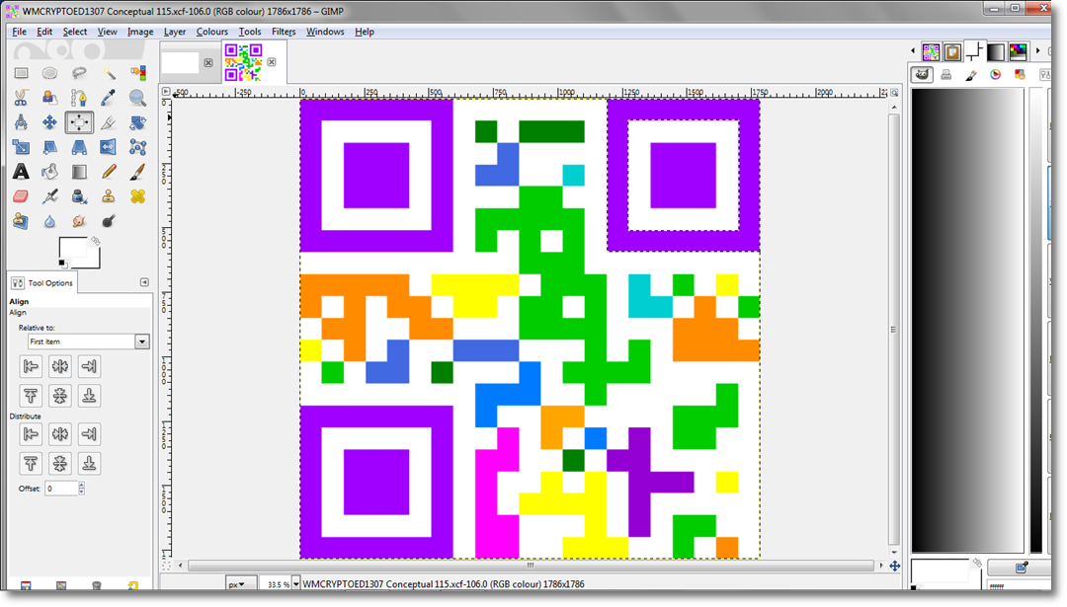This screenshot has width=1067, height=607.
Task: Select the Cage Transform tool
Action: point(138,147)
